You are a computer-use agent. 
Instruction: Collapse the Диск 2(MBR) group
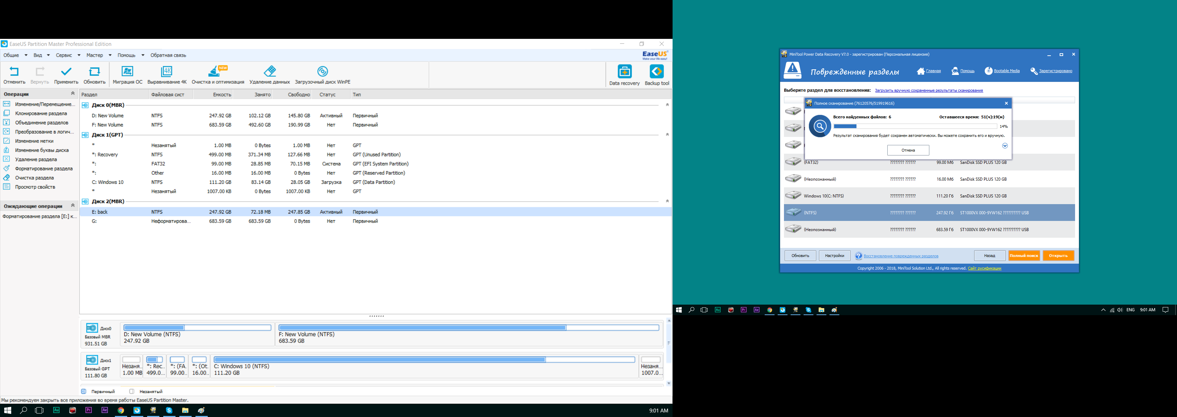[667, 201]
